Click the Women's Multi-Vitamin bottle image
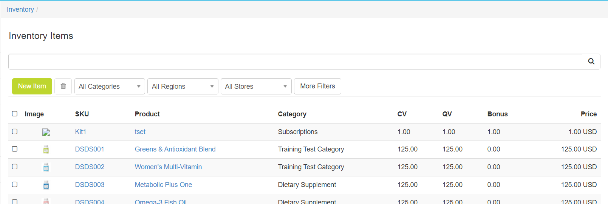The width and height of the screenshot is (608, 204). (46, 167)
